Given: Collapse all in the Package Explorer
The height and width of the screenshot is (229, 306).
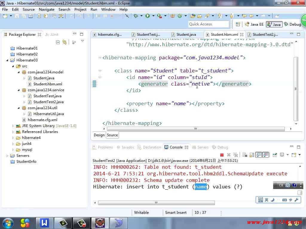Looking at the screenshot, I should click(x=58, y=42).
